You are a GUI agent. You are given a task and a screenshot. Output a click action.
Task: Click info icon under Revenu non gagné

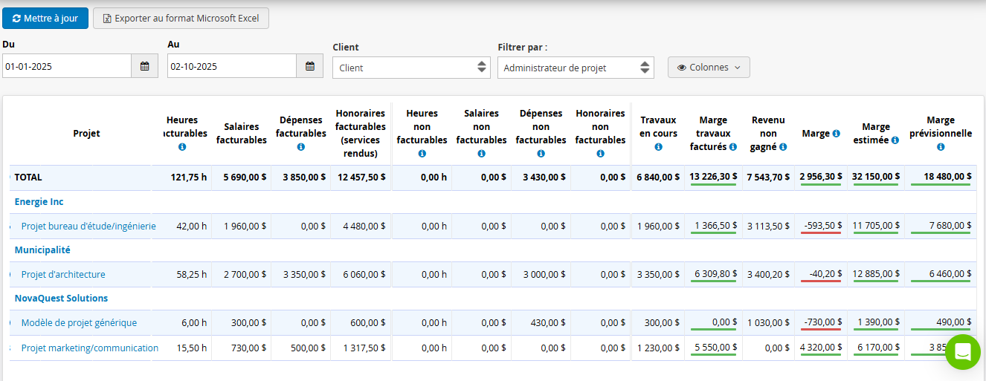[x=783, y=147]
